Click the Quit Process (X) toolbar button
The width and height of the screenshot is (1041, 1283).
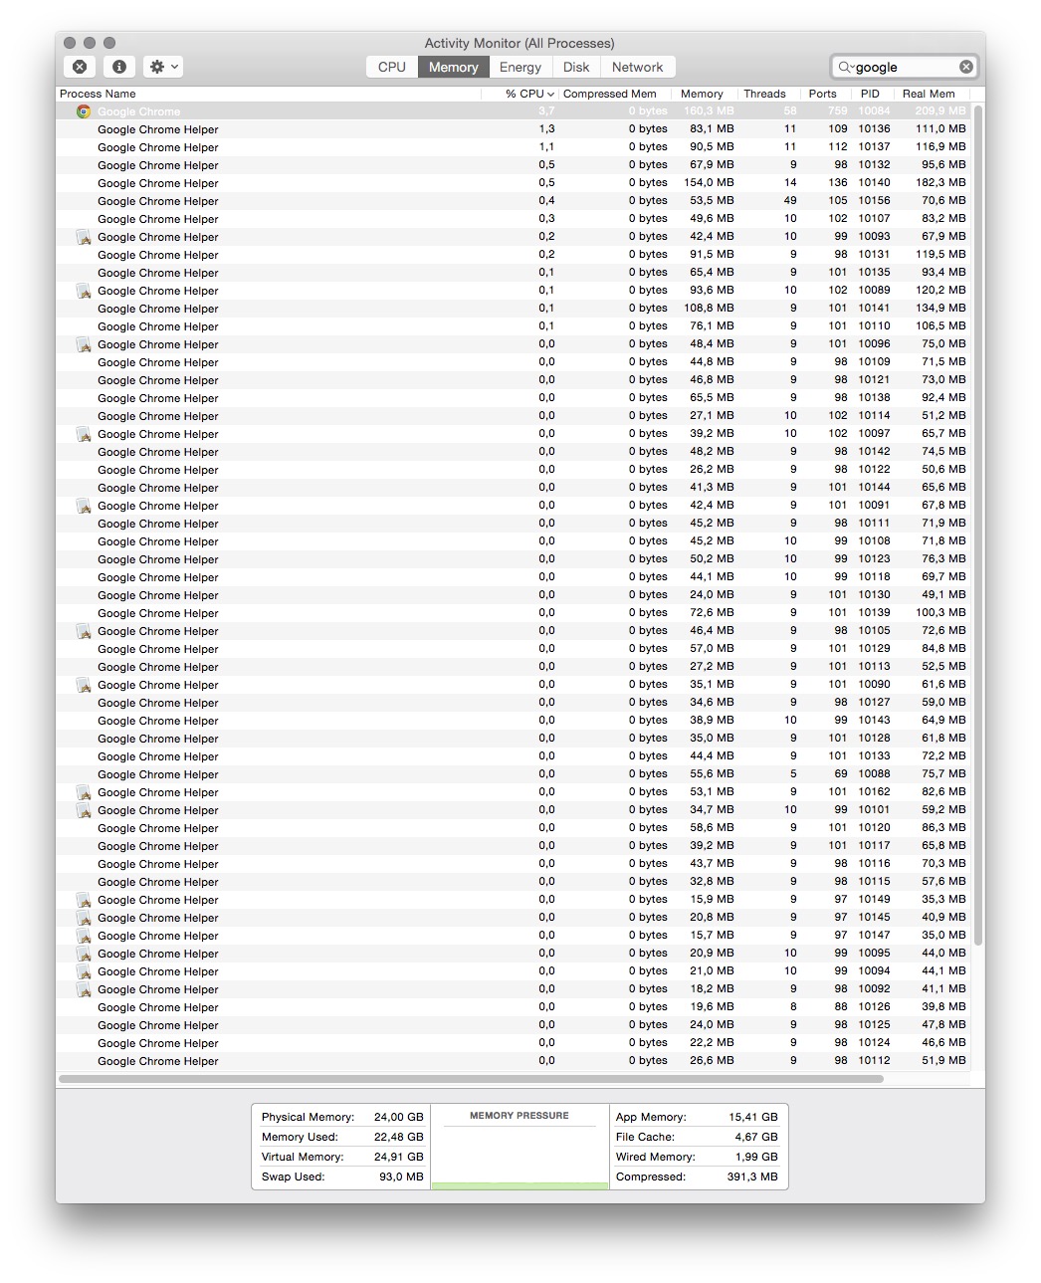tap(80, 67)
